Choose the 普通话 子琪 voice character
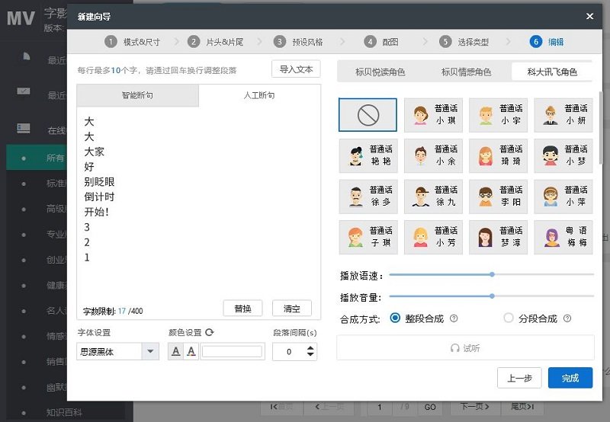Screen dimensions: 610x422 pos(368,237)
